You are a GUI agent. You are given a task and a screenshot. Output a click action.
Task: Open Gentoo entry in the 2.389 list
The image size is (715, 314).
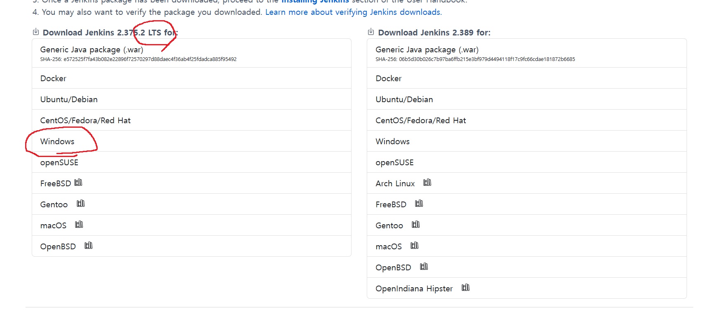click(x=527, y=225)
